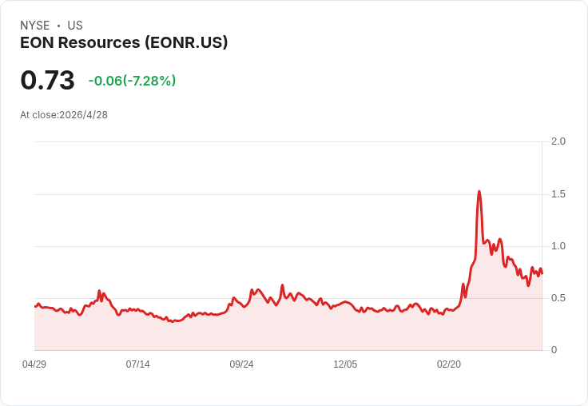Click the -0.06(-7.28%) change value
588x406 pixels.
pos(132,81)
